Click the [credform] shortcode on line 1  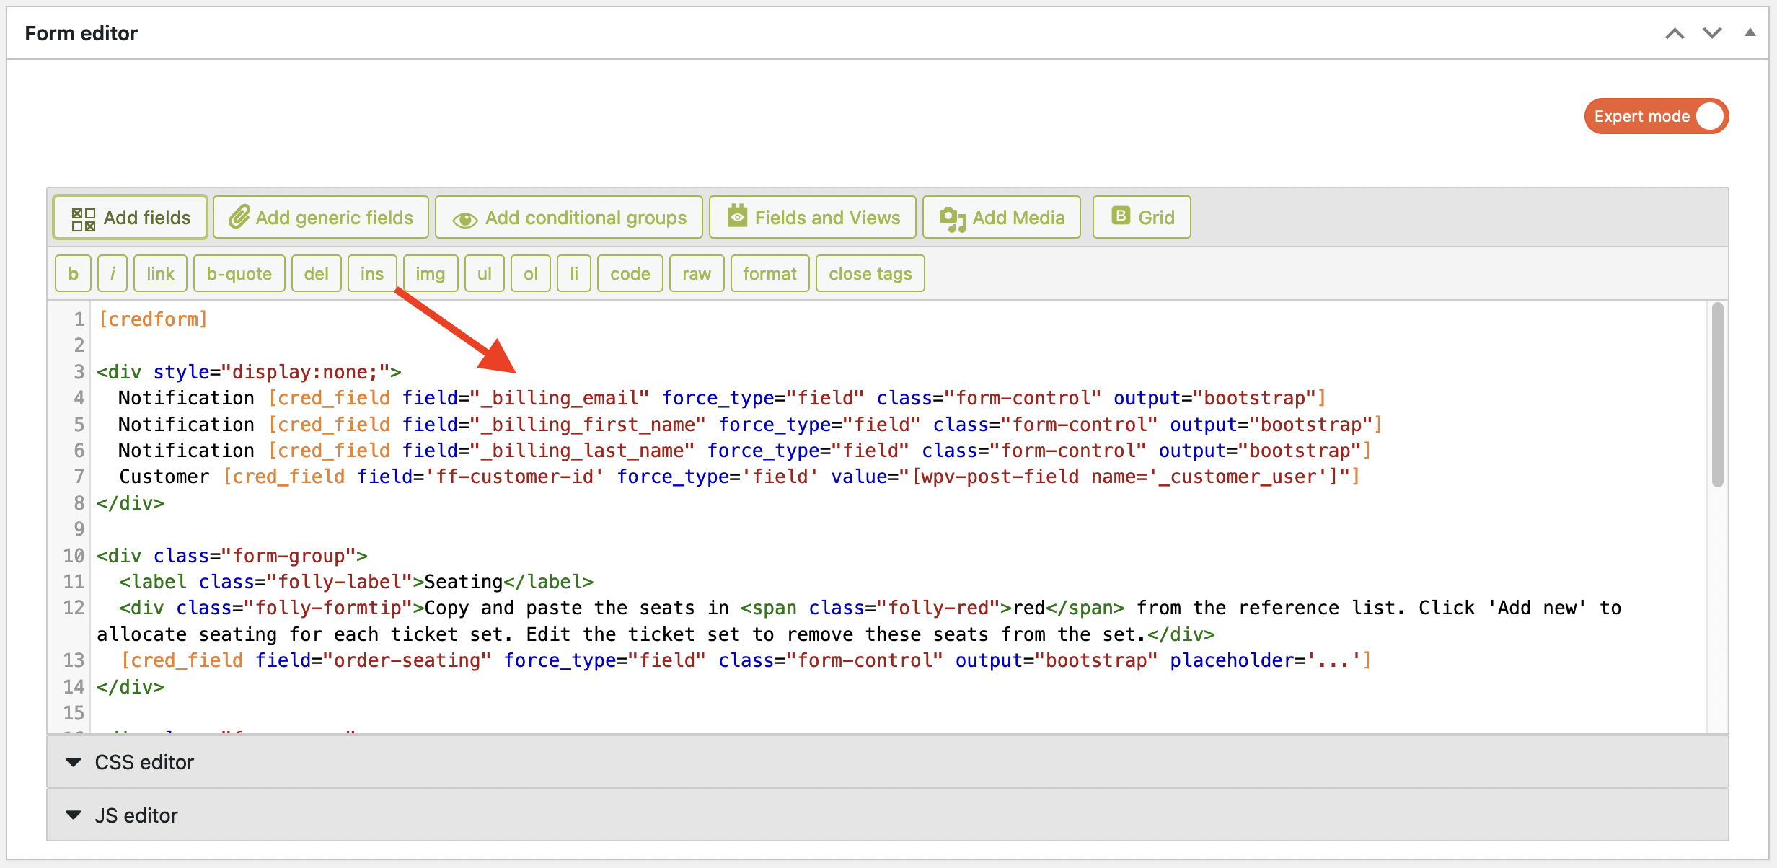[153, 319]
